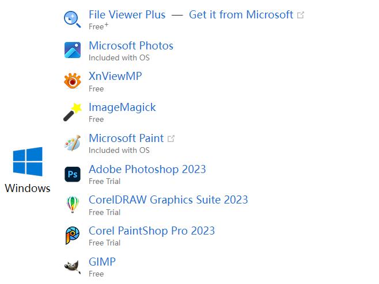The width and height of the screenshot is (379, 284).
Task: Click the ImageMagick wand icon
Action: [73, 112]
